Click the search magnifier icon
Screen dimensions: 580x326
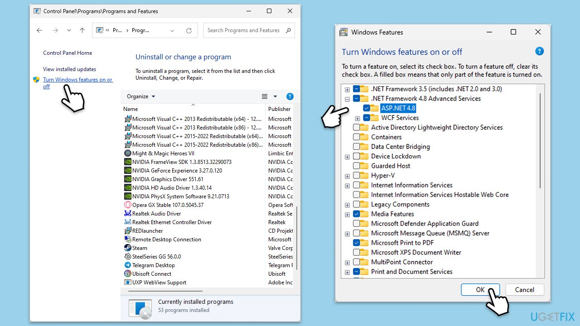coord(289,30)
